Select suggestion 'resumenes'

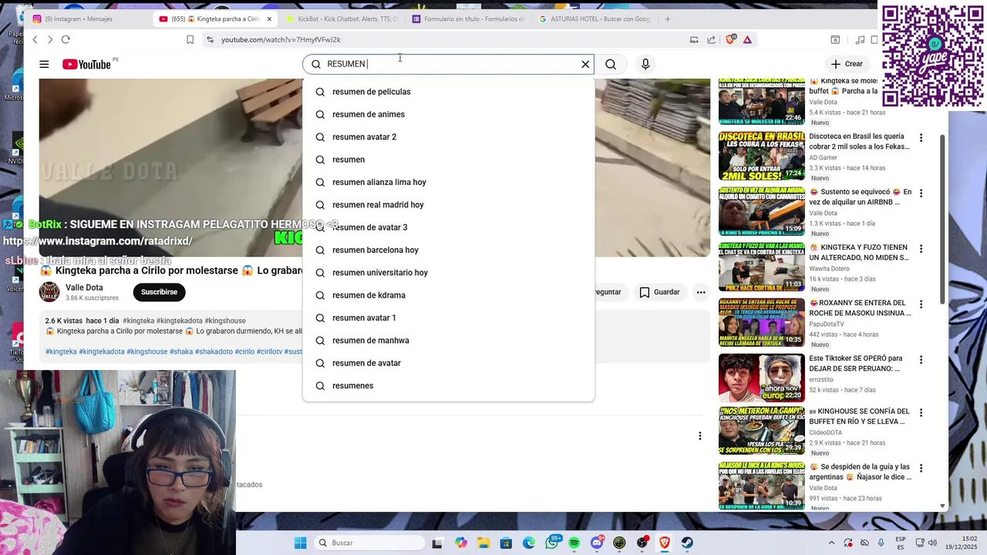pyautogui.click(x=448, y=385)
